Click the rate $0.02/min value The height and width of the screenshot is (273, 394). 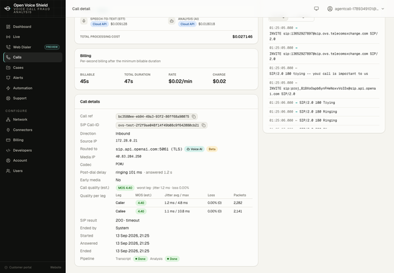(x=180, y=81)
